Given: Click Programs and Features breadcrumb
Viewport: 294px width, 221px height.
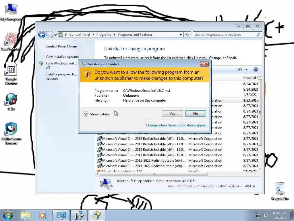Looking at the screenshot, I should [135, 35].
